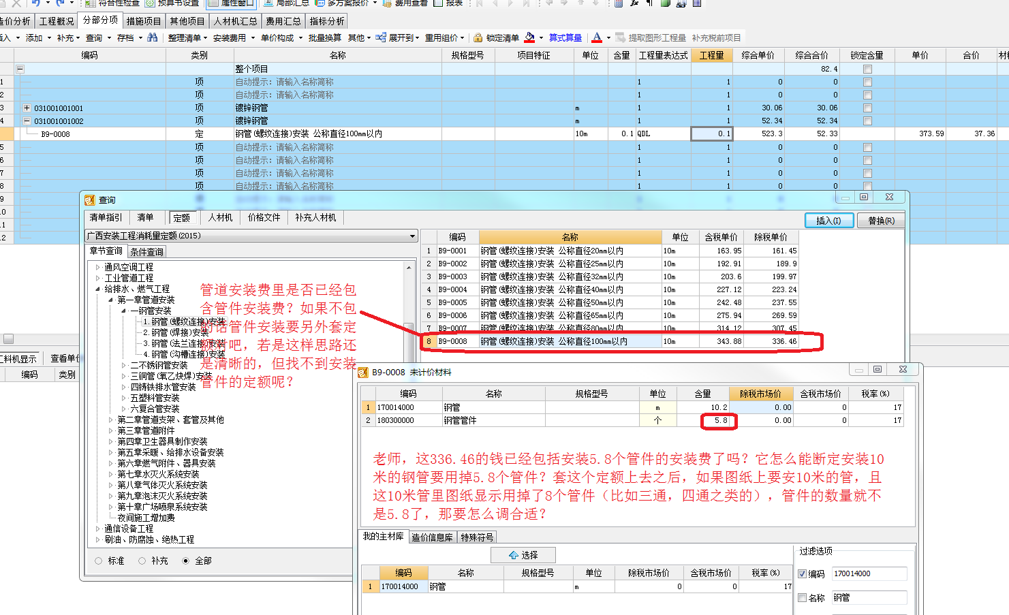Click the 查看单价 tab at bottom-left
The width and height of the screenshot is (1009, 615).
[63, 358]
